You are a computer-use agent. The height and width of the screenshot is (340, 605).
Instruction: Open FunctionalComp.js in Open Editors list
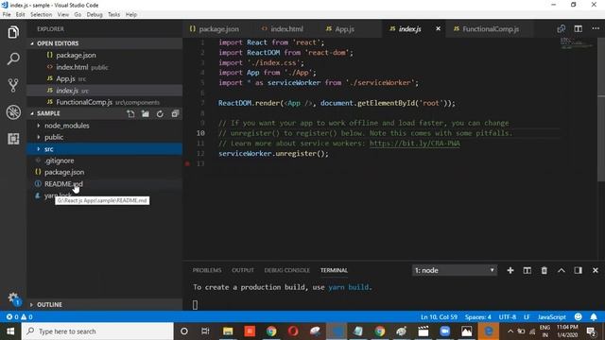point(104,102)
